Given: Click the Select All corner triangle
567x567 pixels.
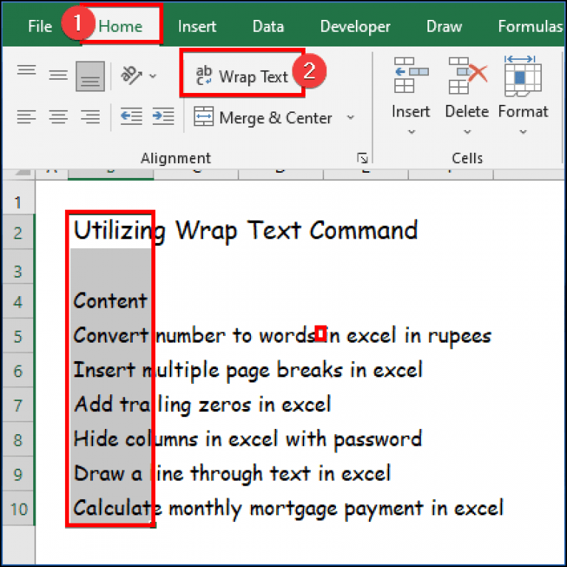Looking at the screenshot, I should pos(21,173).
